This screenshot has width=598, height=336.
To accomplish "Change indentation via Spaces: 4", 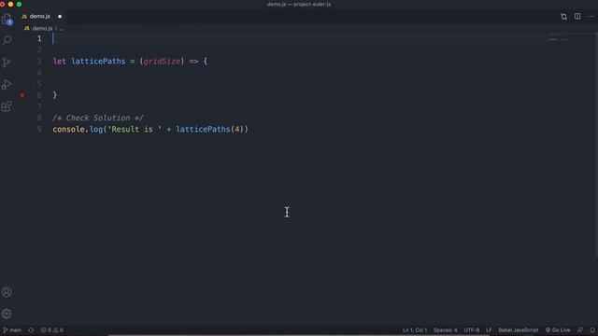I will [x=445, y=330].
